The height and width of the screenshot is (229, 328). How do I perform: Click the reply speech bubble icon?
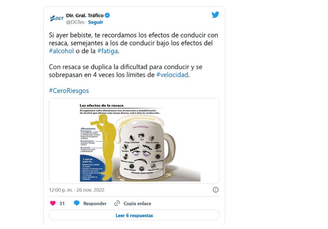tap(76, 203)
